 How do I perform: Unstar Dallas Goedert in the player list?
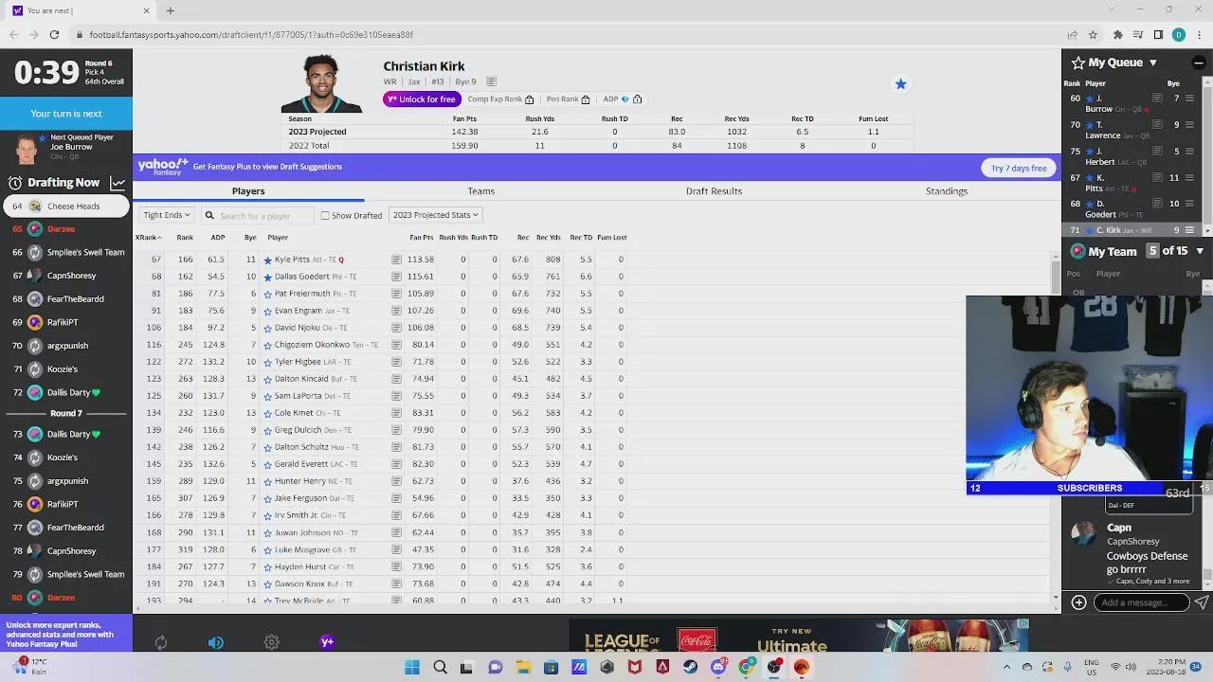[x=267, y=277]
